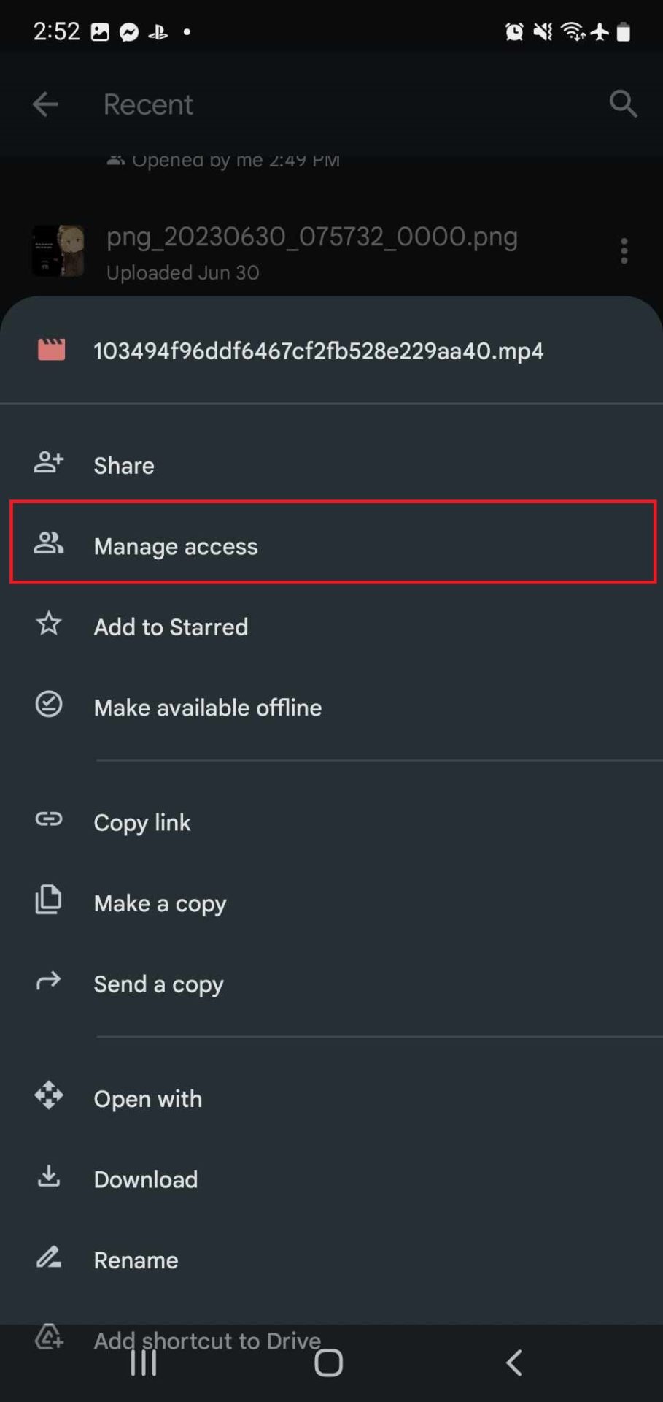Select Open with from the menu
This screenshot has height=1402, width=663.
148,1098
